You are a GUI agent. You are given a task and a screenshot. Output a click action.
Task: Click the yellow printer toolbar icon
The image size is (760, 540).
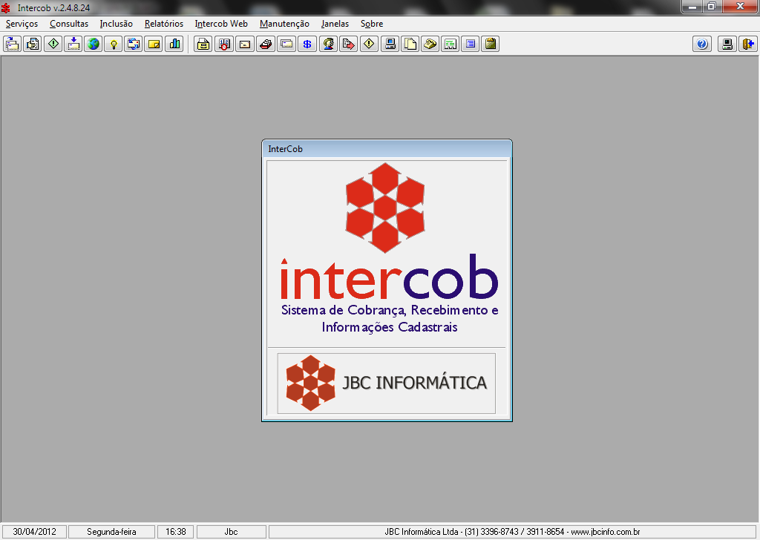[x=203, y=44]
